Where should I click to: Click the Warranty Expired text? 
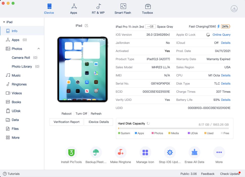tap(218, 59)
